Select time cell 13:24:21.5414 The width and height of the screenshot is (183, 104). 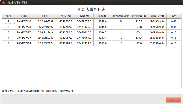[45, 32]
